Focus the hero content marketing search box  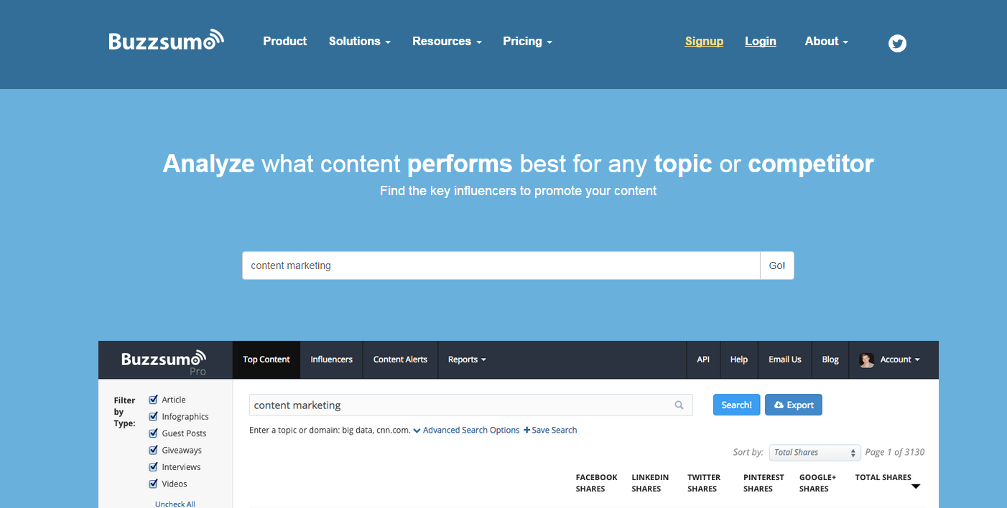501,265
